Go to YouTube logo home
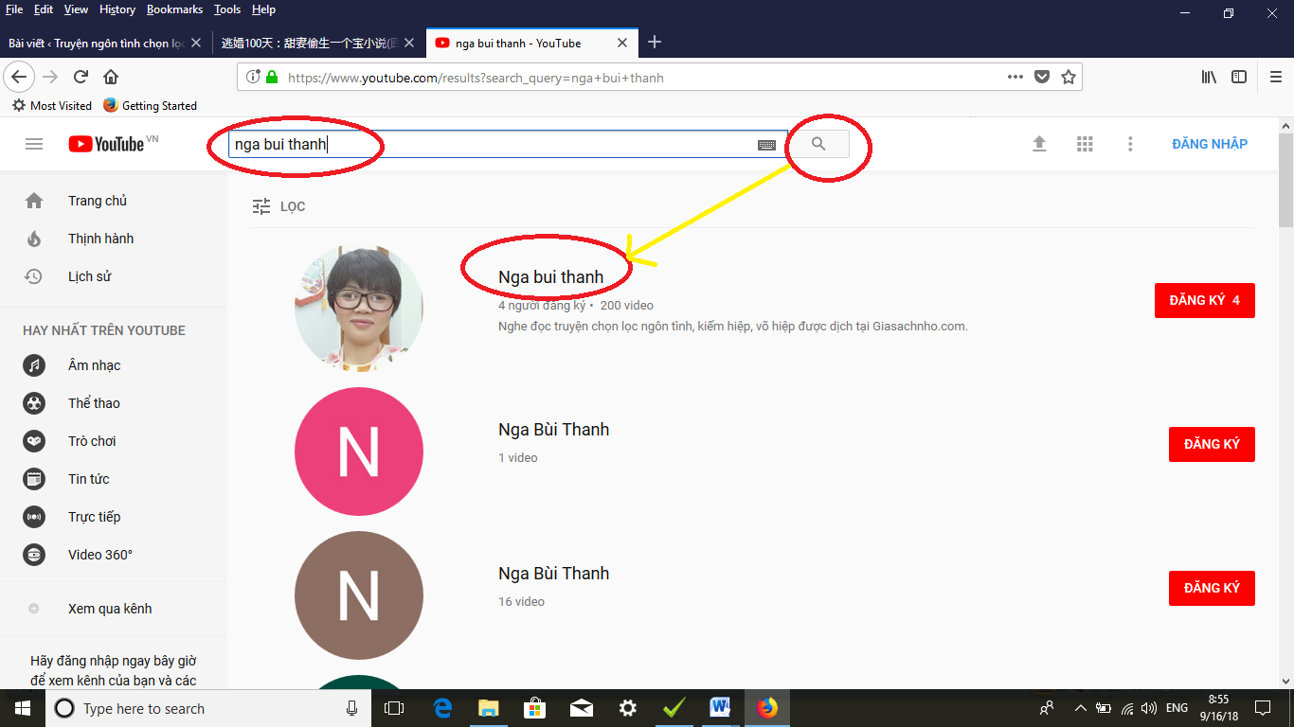Image resolution: width=1294 pixels, height=727 pixels. tap(106, 144)
